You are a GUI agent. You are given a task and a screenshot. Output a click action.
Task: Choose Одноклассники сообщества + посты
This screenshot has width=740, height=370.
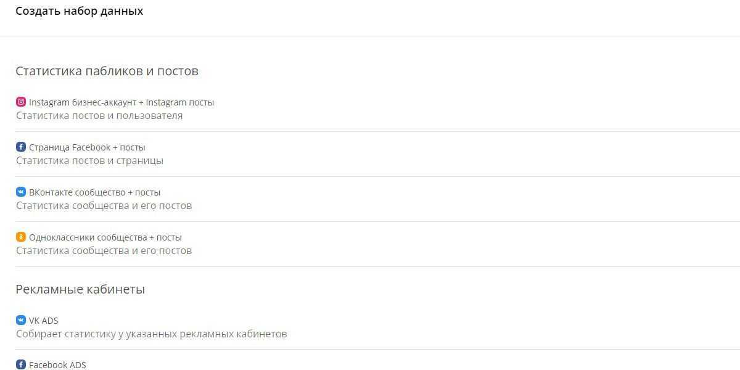tap(105, 237)
